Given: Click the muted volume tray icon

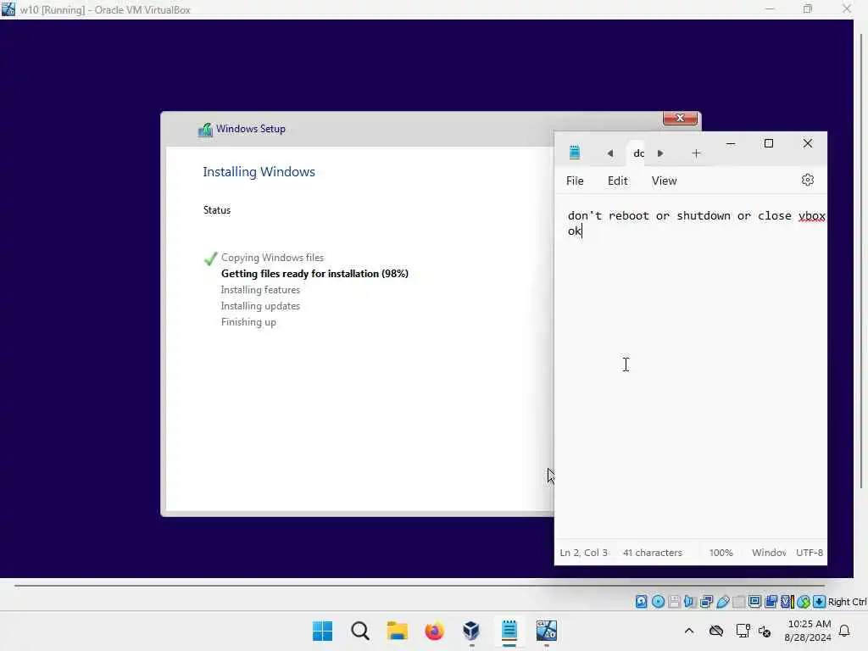Looking at the screenshot, I should pyautogui.click(x=765, y=631).
